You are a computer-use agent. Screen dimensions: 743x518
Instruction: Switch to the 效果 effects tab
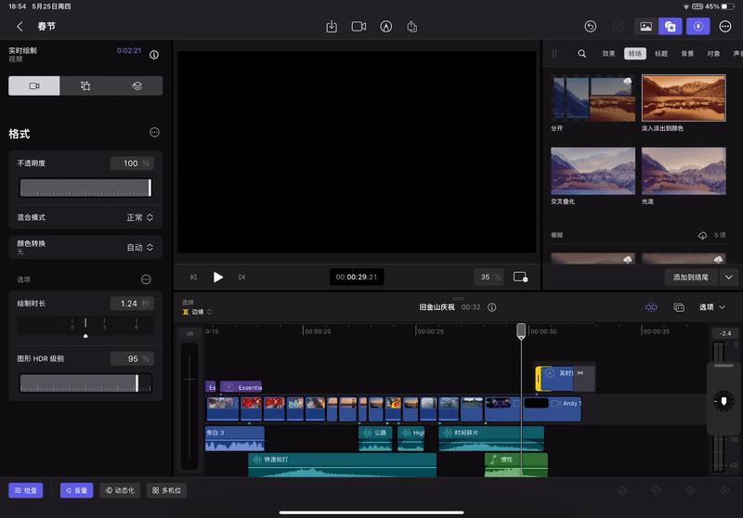tap(608, 54)
